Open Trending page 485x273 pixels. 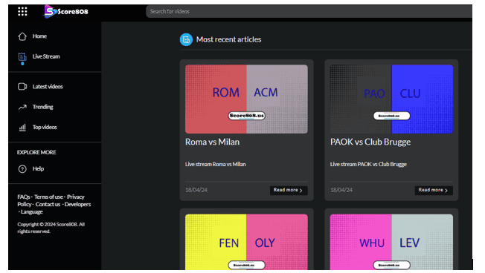(42, 107)
